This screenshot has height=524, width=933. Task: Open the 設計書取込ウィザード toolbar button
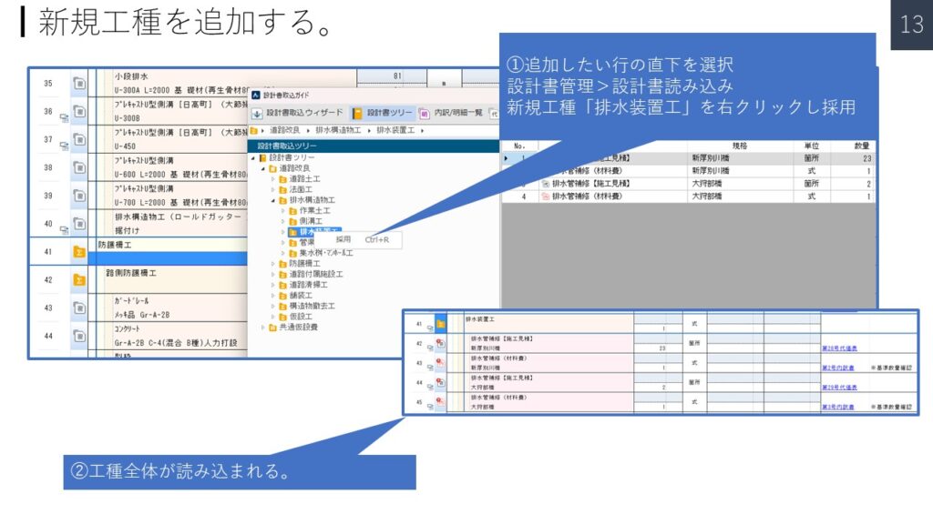tap(297, 113)
